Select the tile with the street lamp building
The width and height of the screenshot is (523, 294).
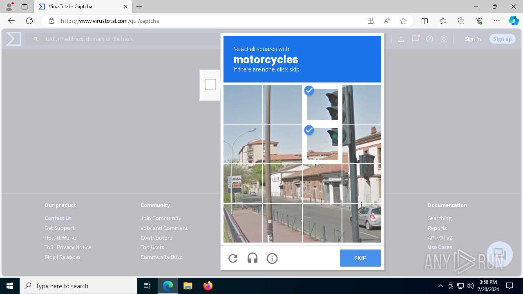click(x=243, y=144)
